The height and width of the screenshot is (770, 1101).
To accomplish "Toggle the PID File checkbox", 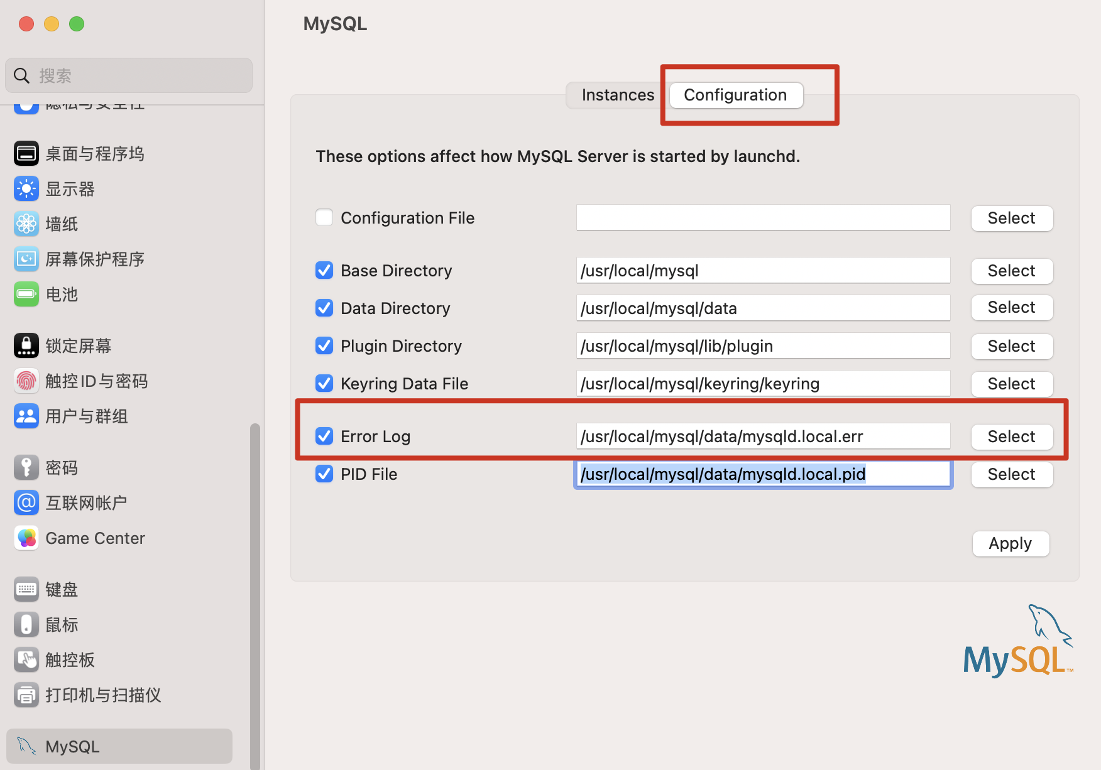I will pyautogui.click(x=324, y=474).
